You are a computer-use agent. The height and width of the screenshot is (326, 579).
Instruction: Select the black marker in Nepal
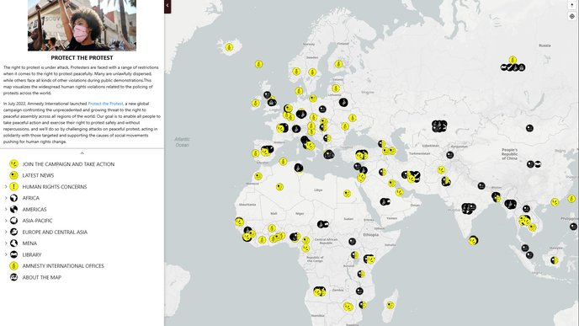point(481,185)
